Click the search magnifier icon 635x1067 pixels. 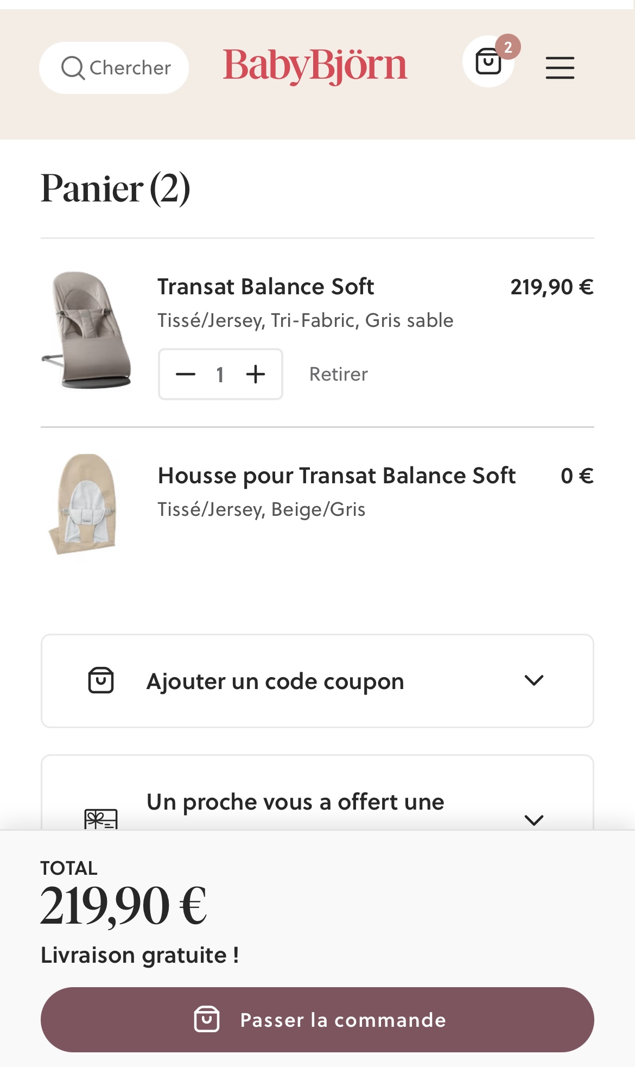[73, 68]
